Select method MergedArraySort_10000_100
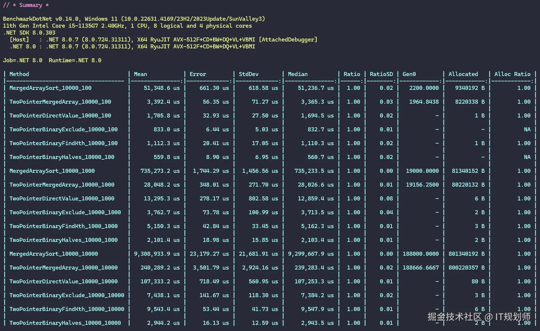The image size is (540, 331). click(x=50, y=88)
